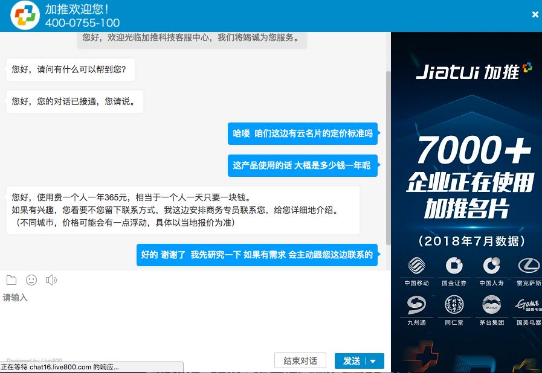Close the chat window with X
Image resolution: width=542 pixels, height=373 pixels.
click(x=535, y=15)
